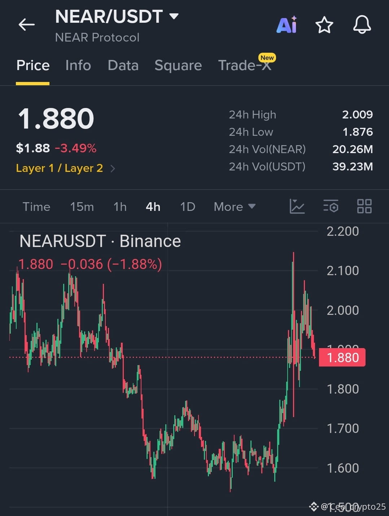This screenshot has width=389, height=516.
Task: Select the 4h chart interval
Action: (x=153, y=207)
